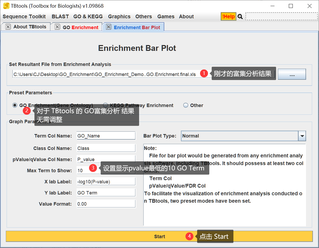The width and height of the screenshot is (319, 248).
Task: Click the X lab Label field
Action: point(106,181)
